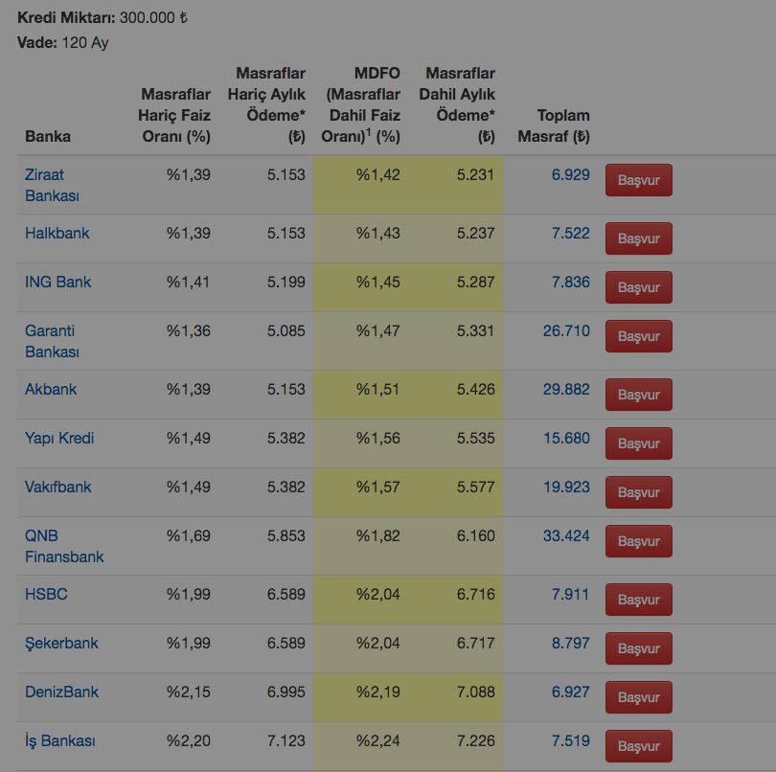Open Garanti Bankası total cost 26.710
Image resolution: width=776 pixels, height=772 pixels.
[566, 330]
